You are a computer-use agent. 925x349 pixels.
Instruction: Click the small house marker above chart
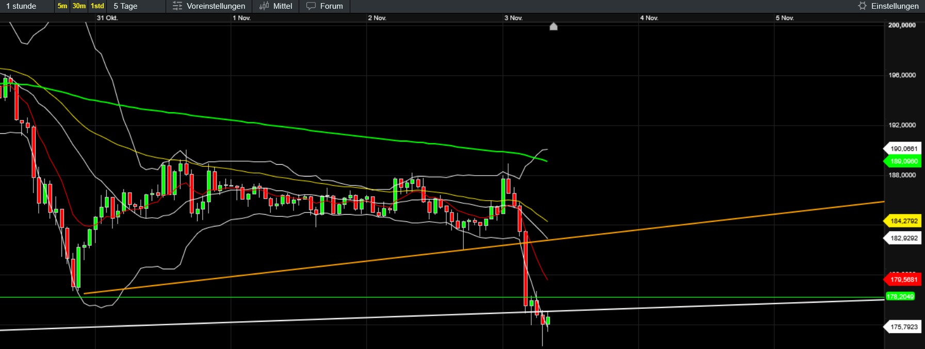pos(554,26)
